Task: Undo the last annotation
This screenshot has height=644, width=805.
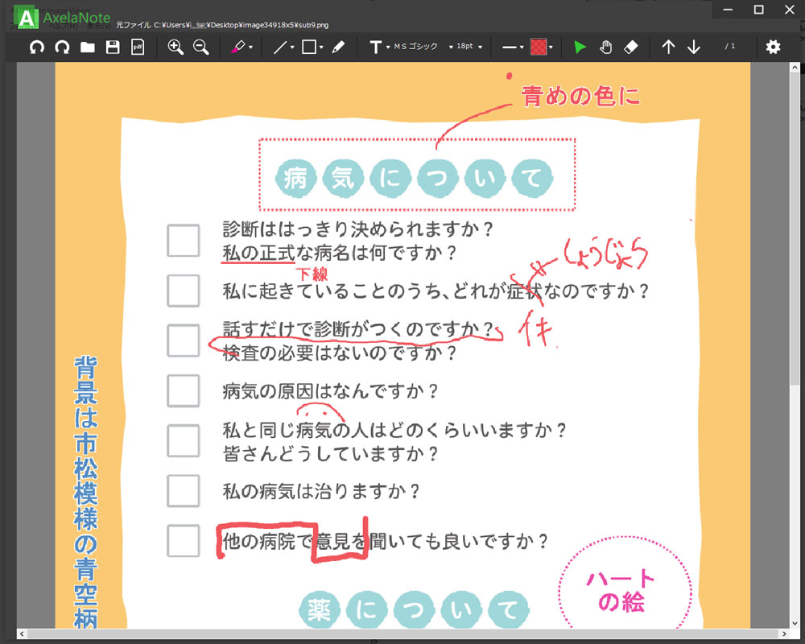Action: [36, 47]
